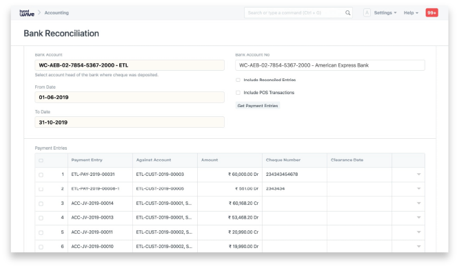Click Against Account column header
Screen dimensions: 459x268
pyautogui.click(x=154, y=160)
